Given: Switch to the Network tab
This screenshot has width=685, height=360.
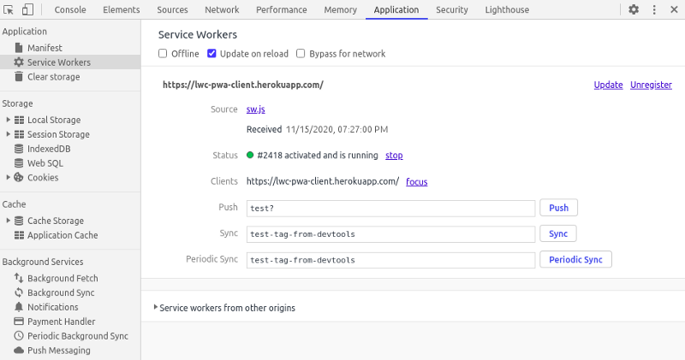Looking at the screenshot, I should 222,10.
